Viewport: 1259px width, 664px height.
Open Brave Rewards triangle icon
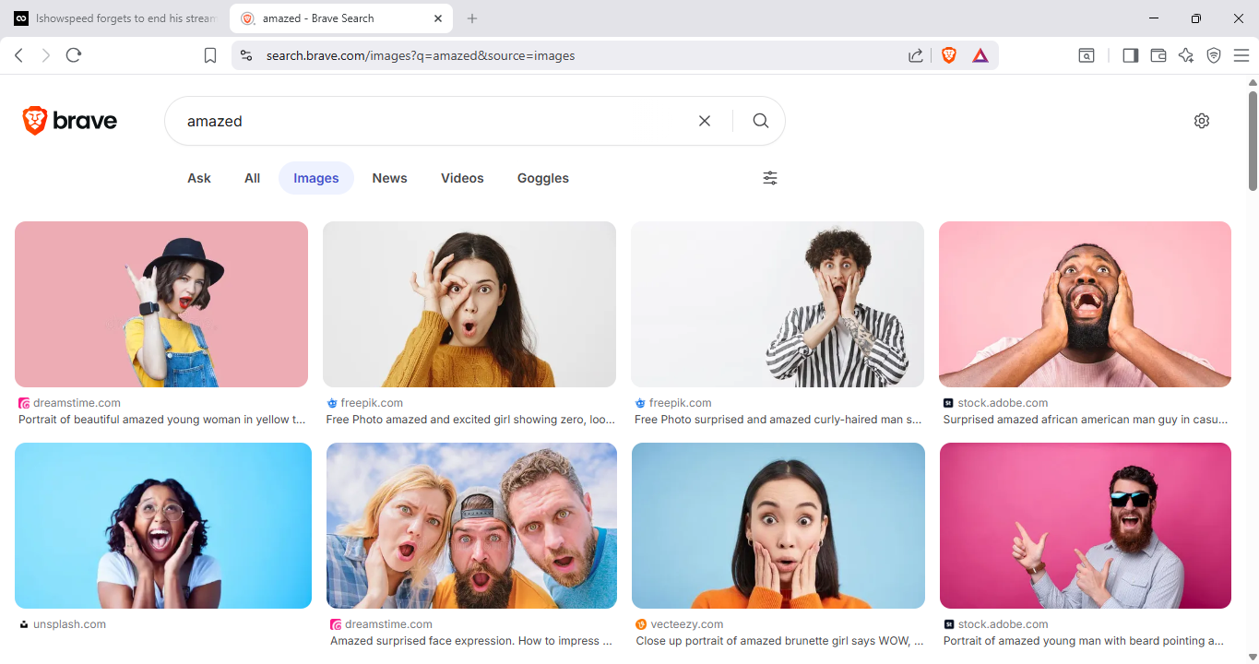coord(980,55)
